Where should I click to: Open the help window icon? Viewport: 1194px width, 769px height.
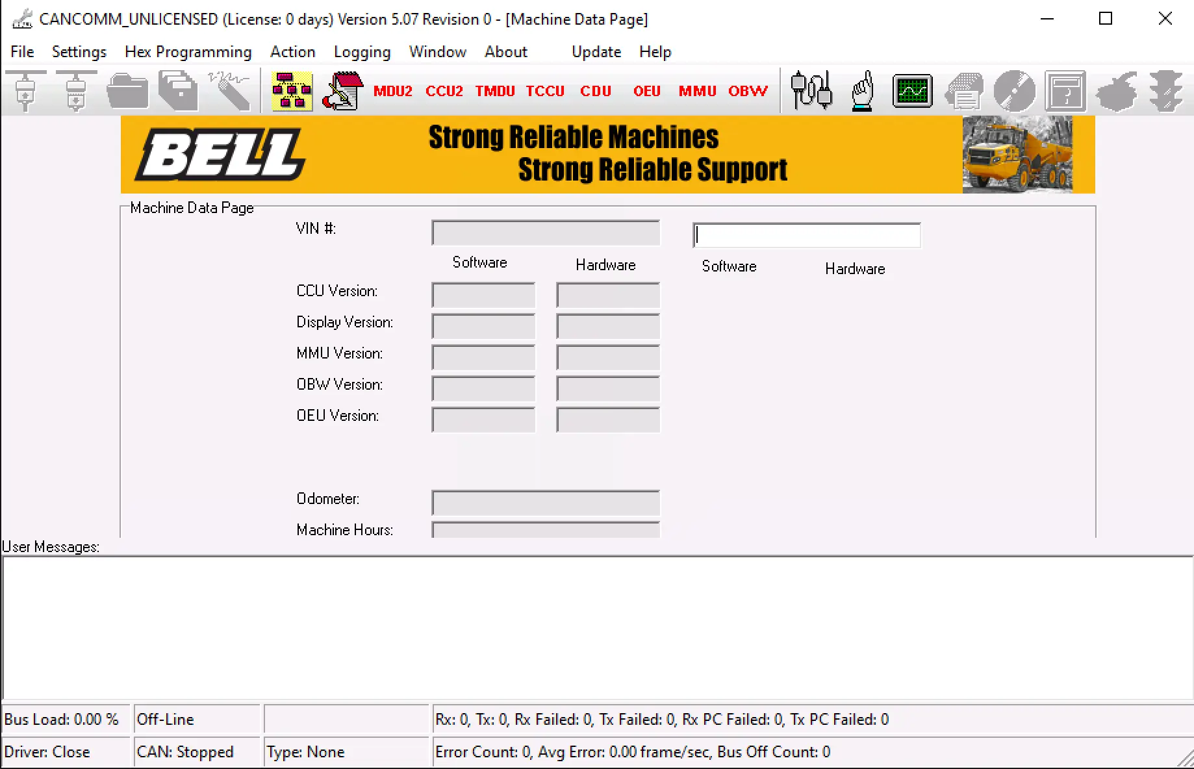pyautogui.click(x=1065, y=91)
